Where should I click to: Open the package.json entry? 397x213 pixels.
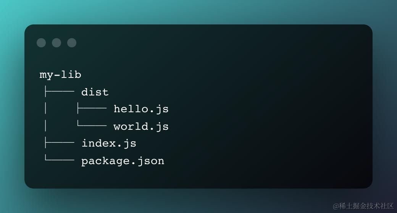(123, 161)
